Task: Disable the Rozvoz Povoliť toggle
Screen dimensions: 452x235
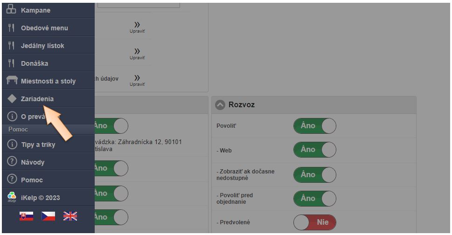Action: 314,126
